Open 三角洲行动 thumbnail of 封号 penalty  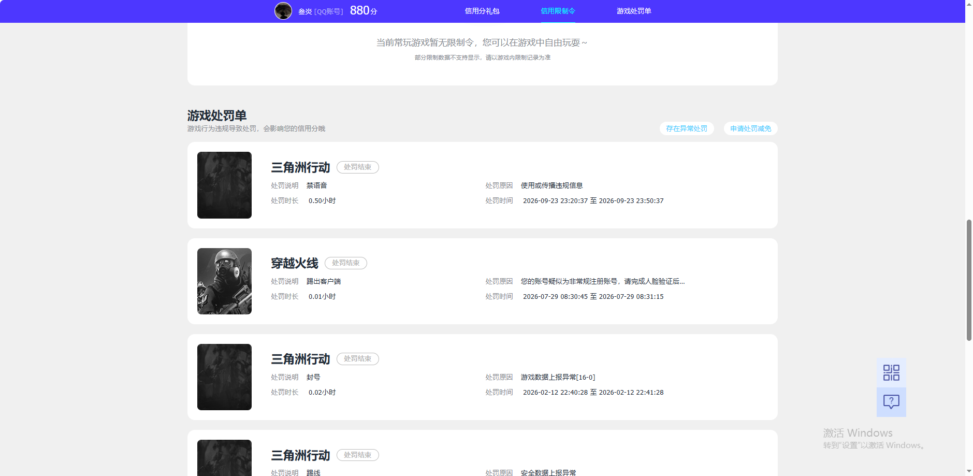[x=224, y=377]
